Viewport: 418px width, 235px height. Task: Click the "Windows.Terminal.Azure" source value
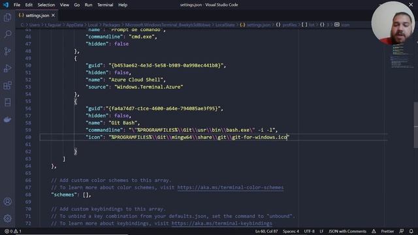pos(149,87)
